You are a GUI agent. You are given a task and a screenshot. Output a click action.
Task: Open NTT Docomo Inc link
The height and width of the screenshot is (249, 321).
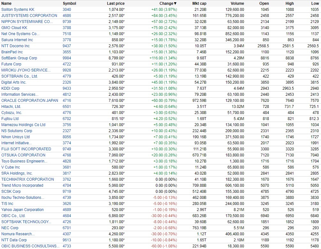[x=15, y=46]
